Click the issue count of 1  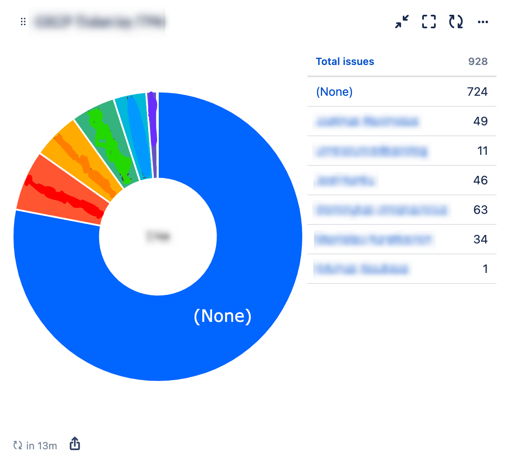click(x=485, y=269)
